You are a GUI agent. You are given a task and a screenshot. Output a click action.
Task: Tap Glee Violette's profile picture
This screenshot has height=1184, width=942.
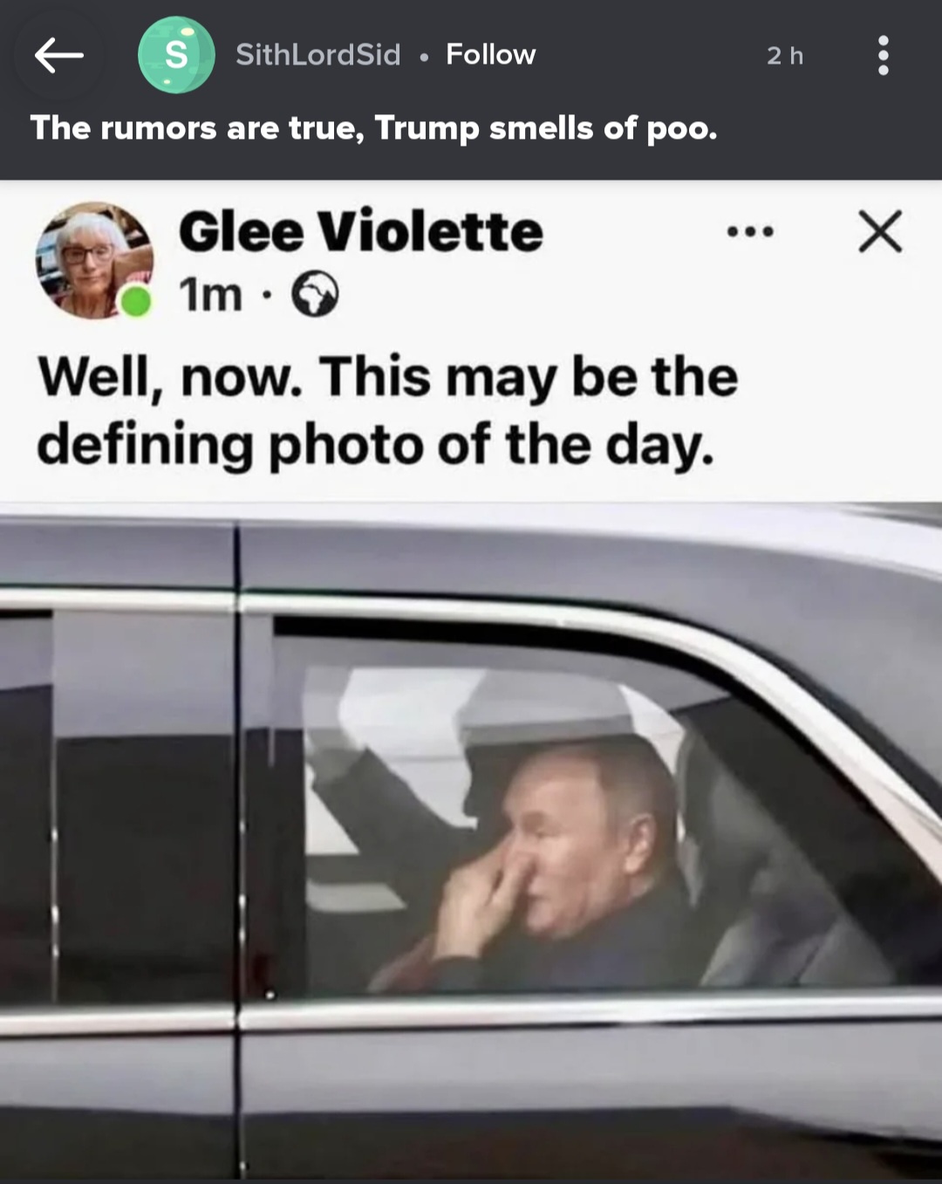(94, 260)
